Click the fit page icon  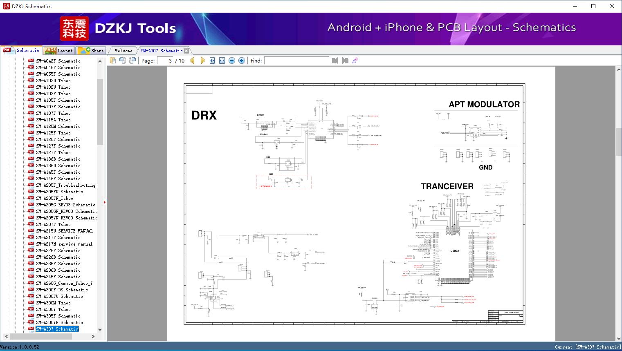click(222, 60)
